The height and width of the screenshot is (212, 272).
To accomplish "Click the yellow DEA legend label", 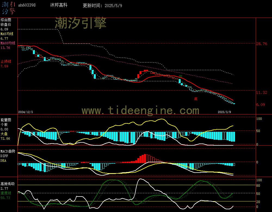I will click(x=3, y=161).
